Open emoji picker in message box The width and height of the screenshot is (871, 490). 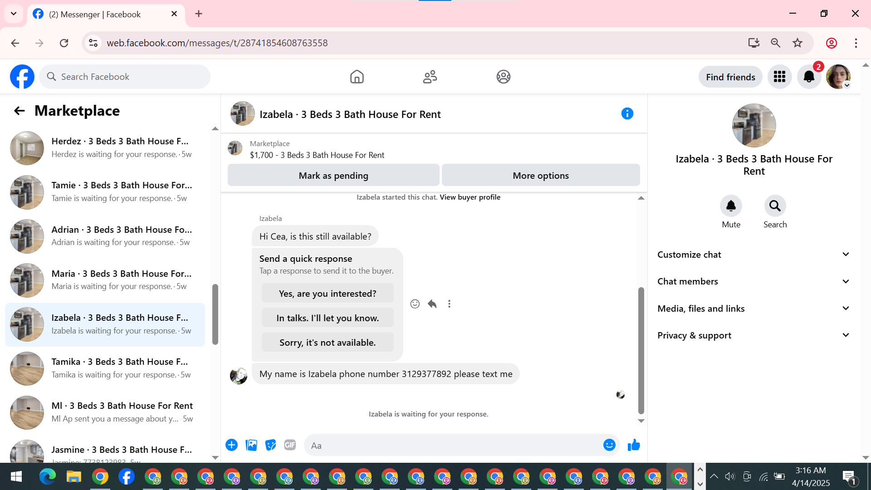click(609, 445)
